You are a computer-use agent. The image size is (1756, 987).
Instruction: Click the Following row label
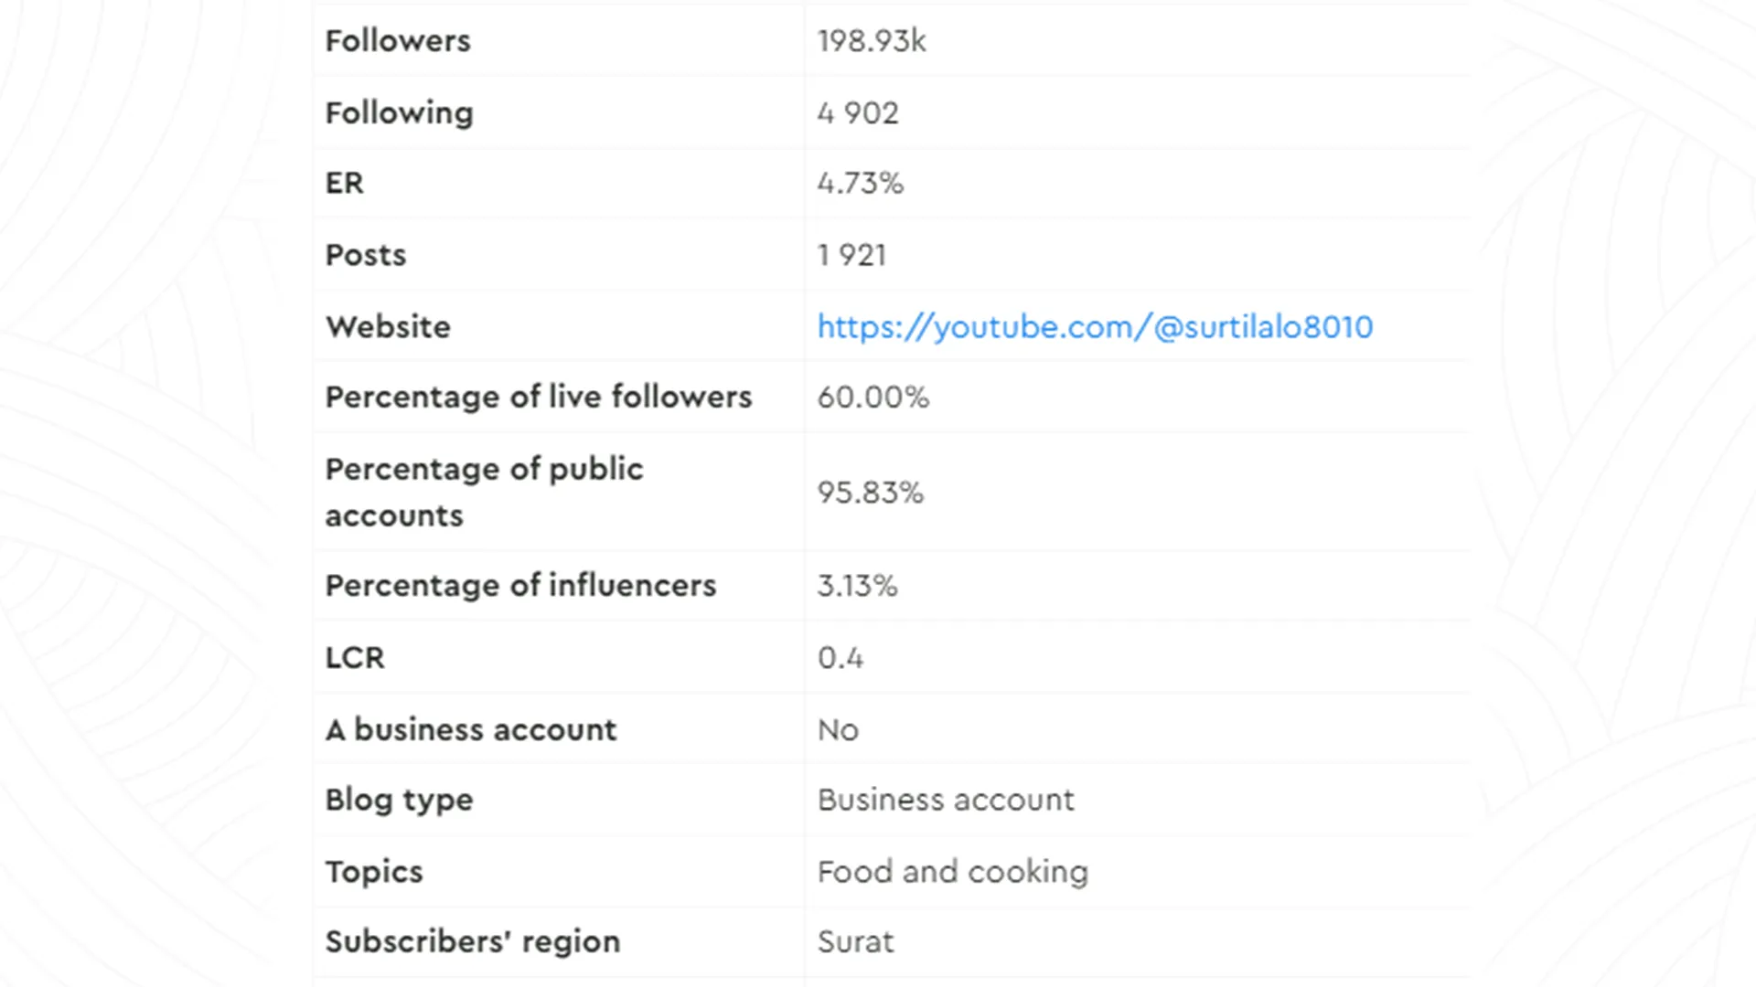[400, 113]
